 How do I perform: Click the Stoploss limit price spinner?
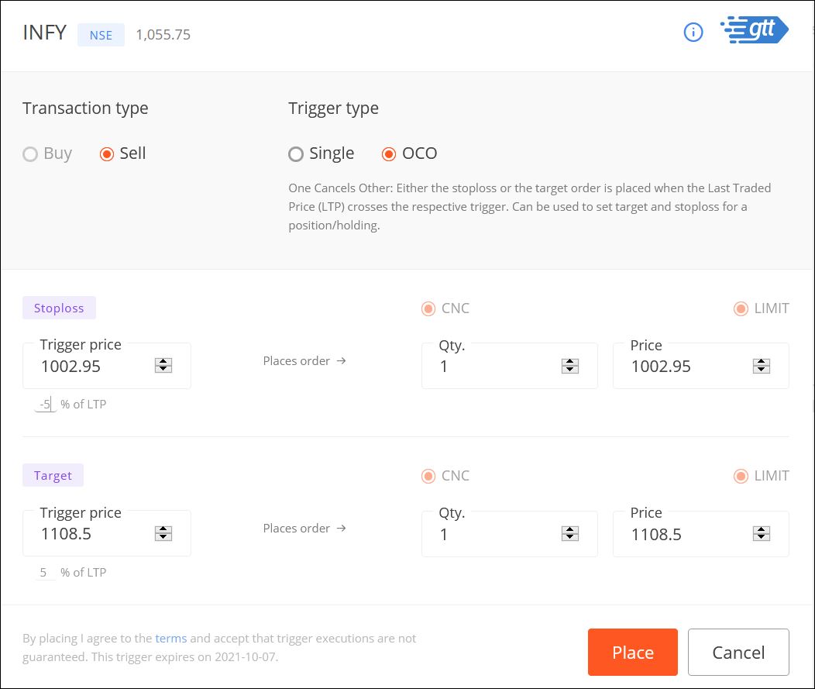[x=761, y=366]
